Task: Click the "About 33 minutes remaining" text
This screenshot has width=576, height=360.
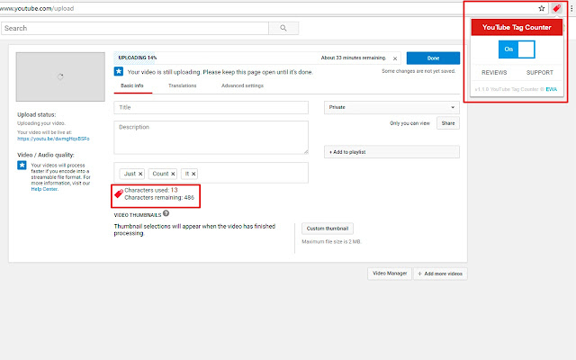Action: point(354,58)
